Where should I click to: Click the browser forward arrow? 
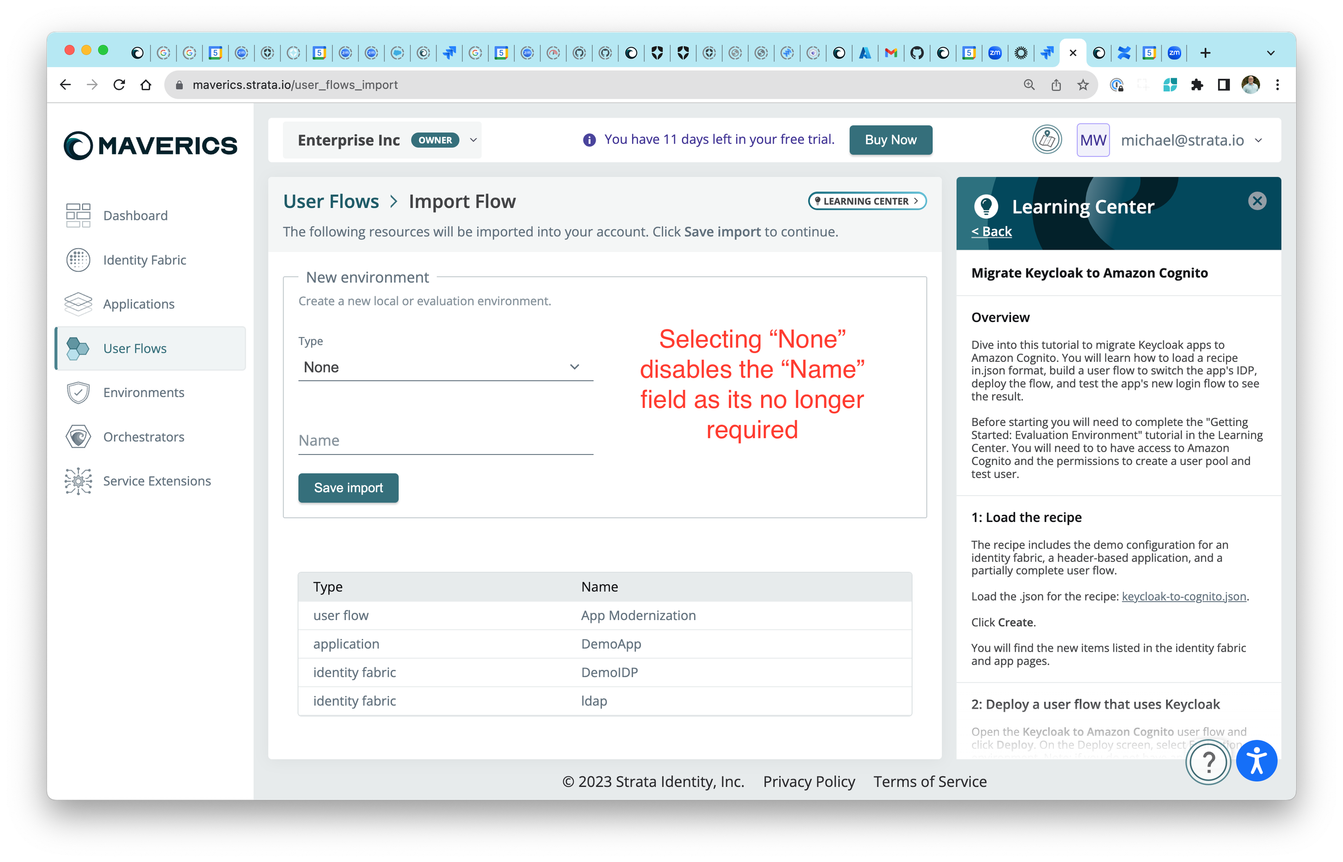click(92, 85)
